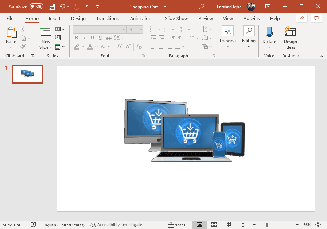The width and height of the screenshot is (327, 229).
Task: Open the slide Layout dropdown
Action: [59, 29]
